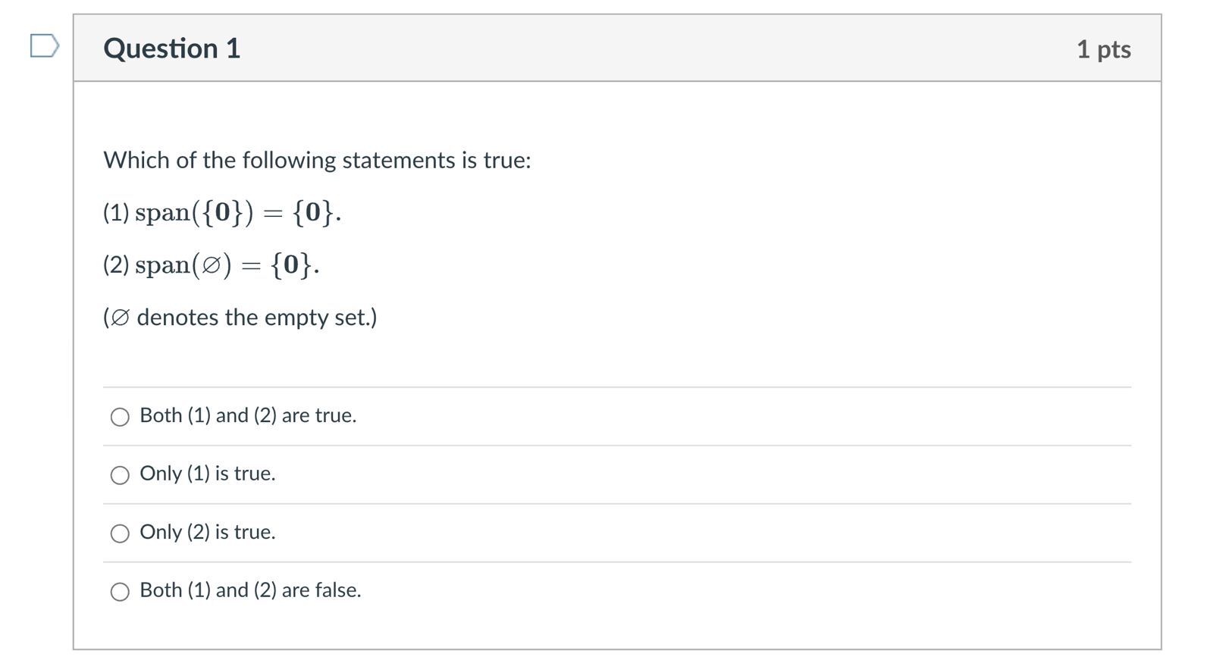
Task: Click the answer text 'Only (1) is true.'
Action: 207,474
